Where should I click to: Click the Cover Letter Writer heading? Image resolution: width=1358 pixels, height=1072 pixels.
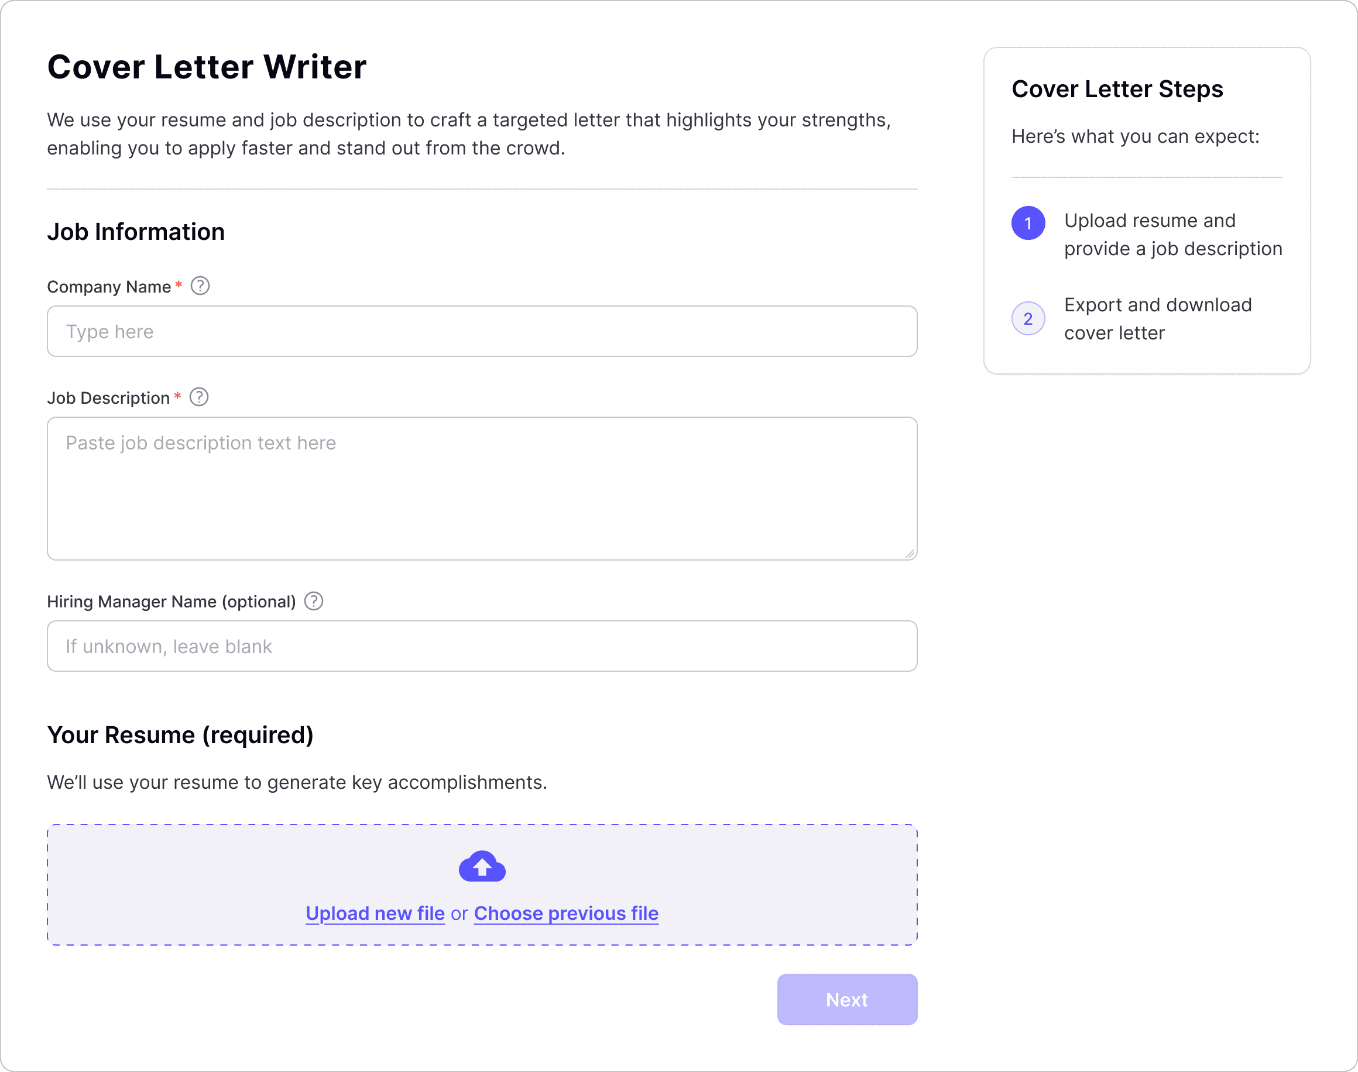207,67
